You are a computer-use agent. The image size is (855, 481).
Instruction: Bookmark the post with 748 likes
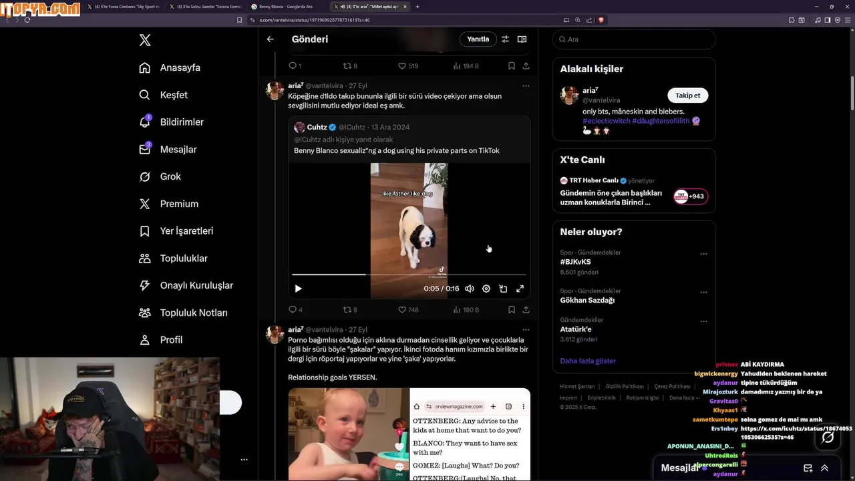(x=512, y=310)
